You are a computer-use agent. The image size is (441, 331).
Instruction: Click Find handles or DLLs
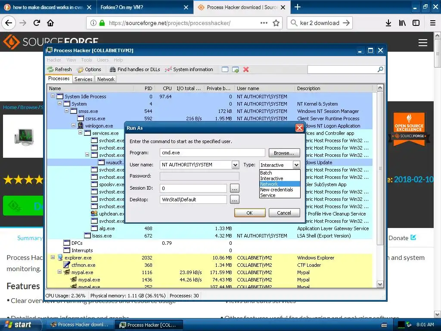(x=135, y=69)
